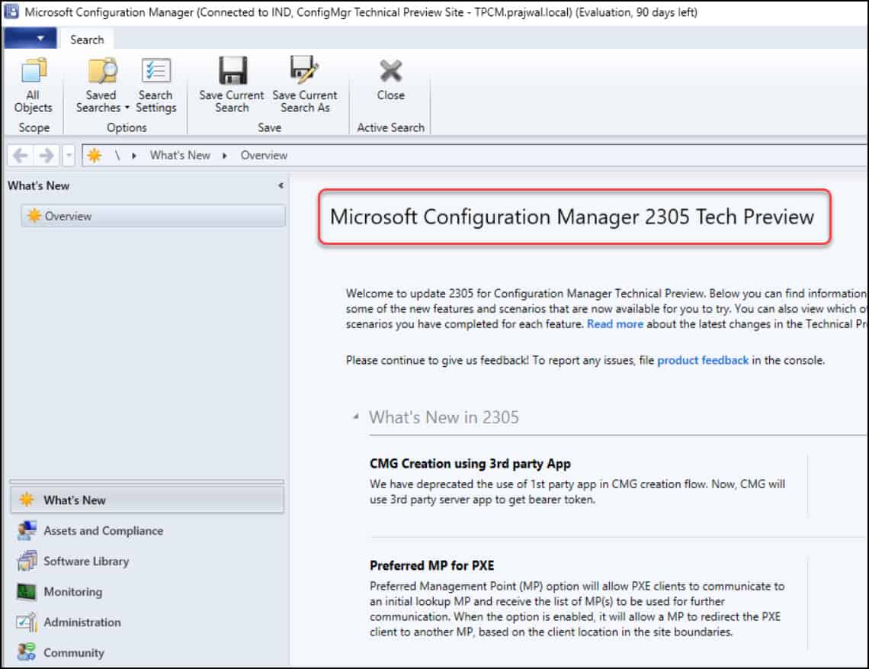Click the Software Library icon
Screen dimensions: 869x669
pyautogui.click(x=27, y=561)
